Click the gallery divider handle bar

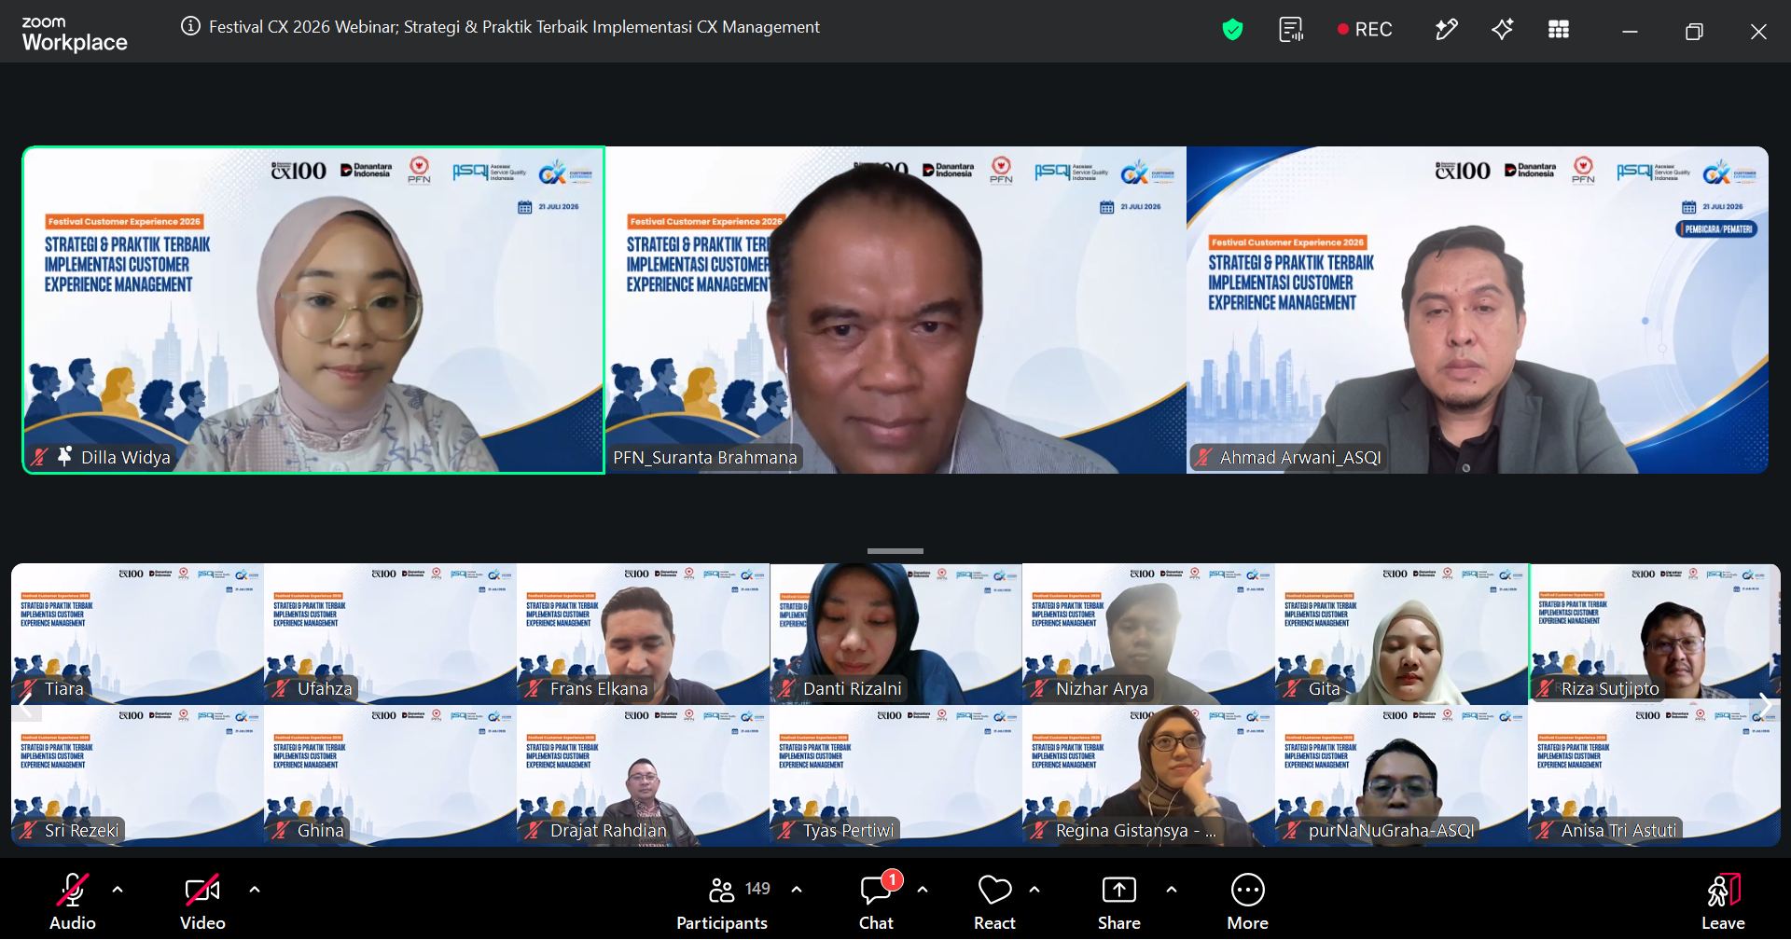coord(895,550)
